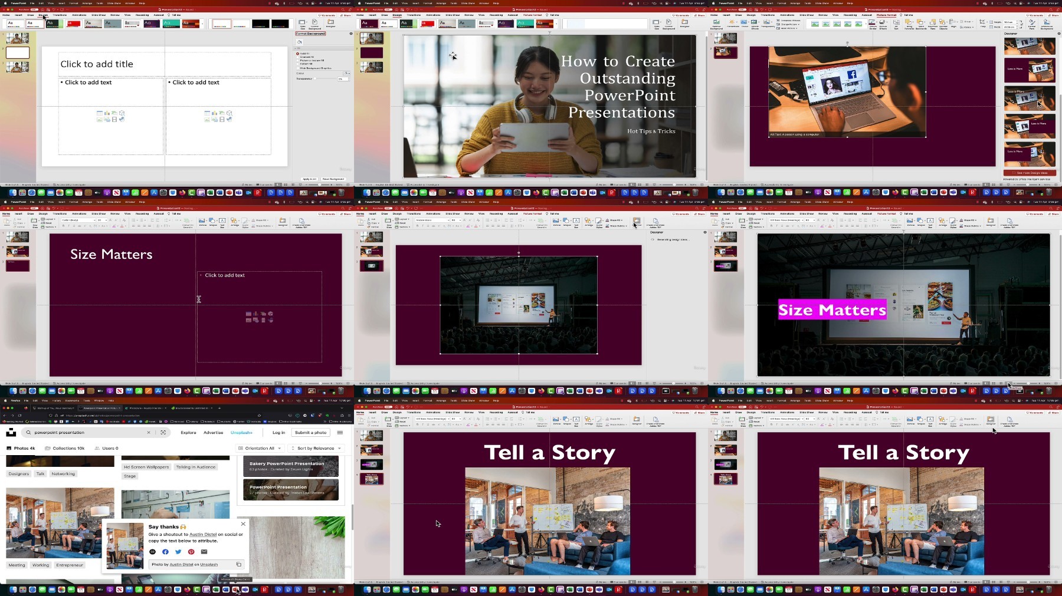This screenshot has height=596, width=1062.
Task: Share via Pinterest in the Say thanks popup
Action: tap(191, 552)
